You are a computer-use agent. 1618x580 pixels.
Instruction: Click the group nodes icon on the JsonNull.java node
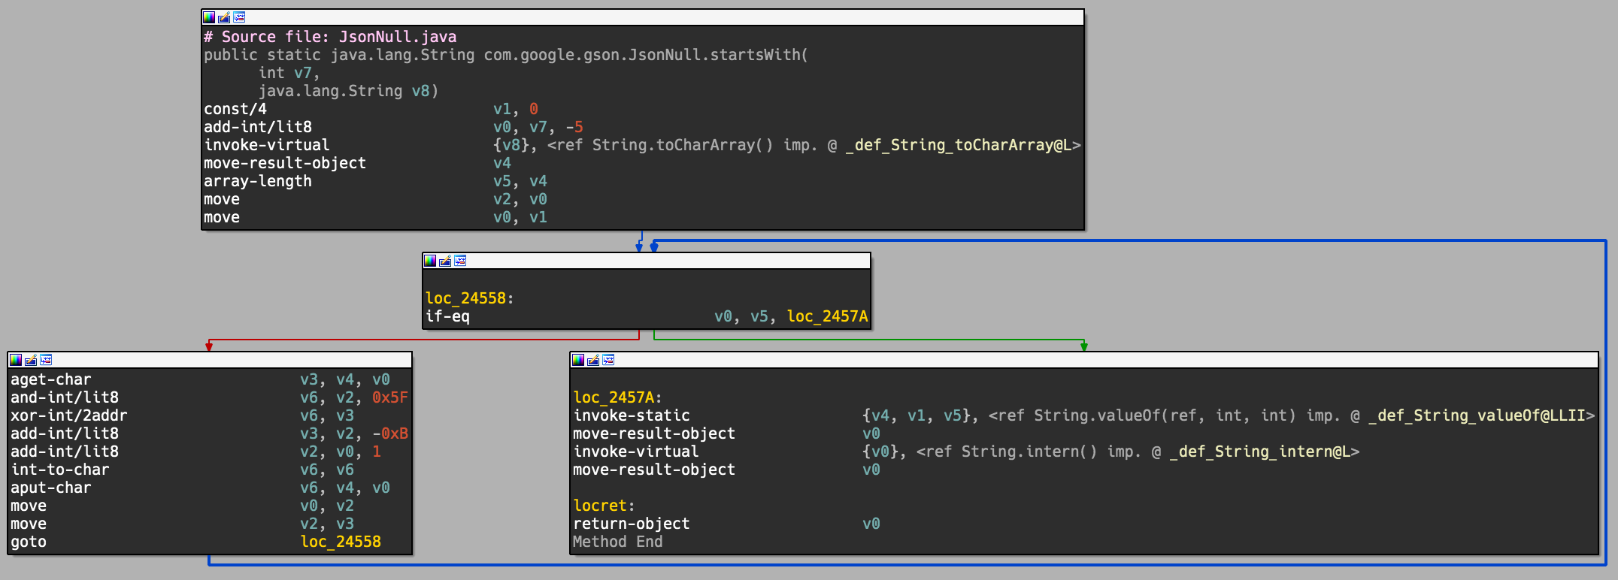(x=239, y=17)
